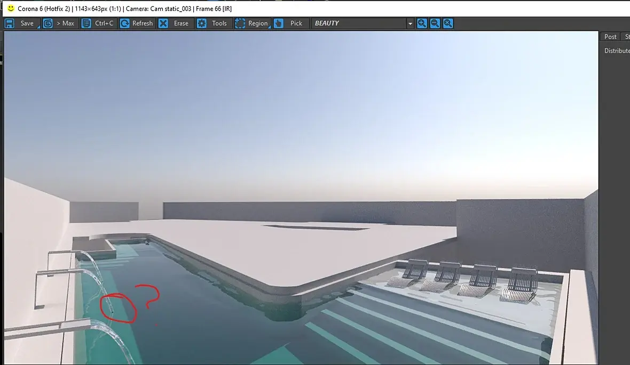Click the Tools gear icon
The height and width of the screenshot is (365, 630).
202,23
